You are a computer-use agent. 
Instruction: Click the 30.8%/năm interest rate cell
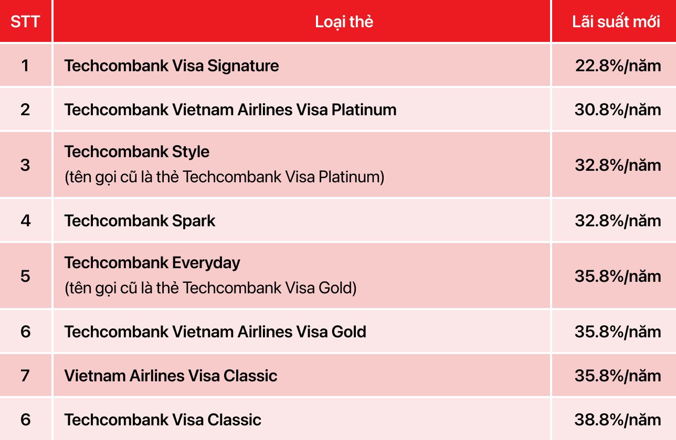click(618, 110)
